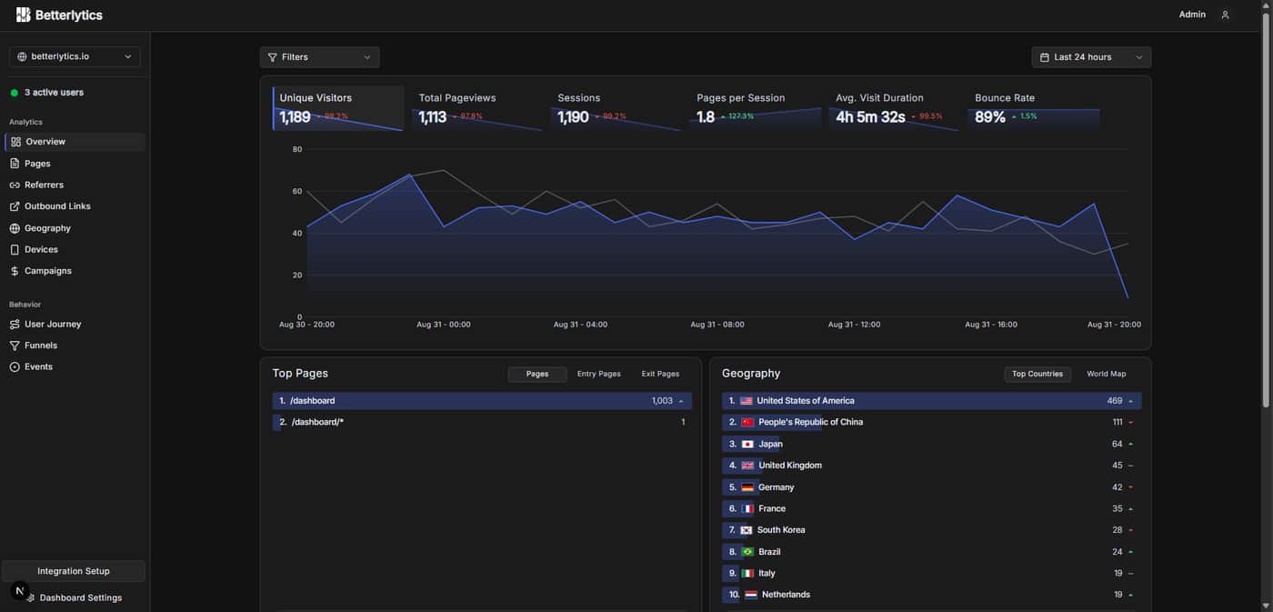Click the South Korea flag icon
The image size is (1273, 612).
click(x=747, y=530)
